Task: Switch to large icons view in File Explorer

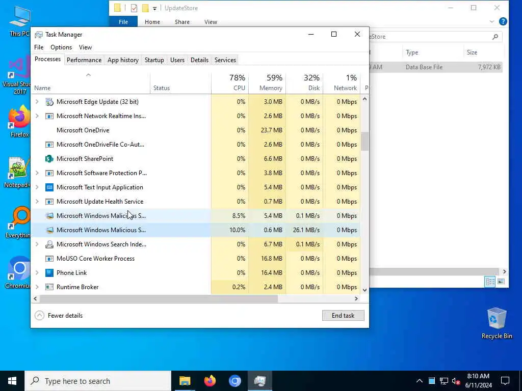Action: click(x=501, y=282)
